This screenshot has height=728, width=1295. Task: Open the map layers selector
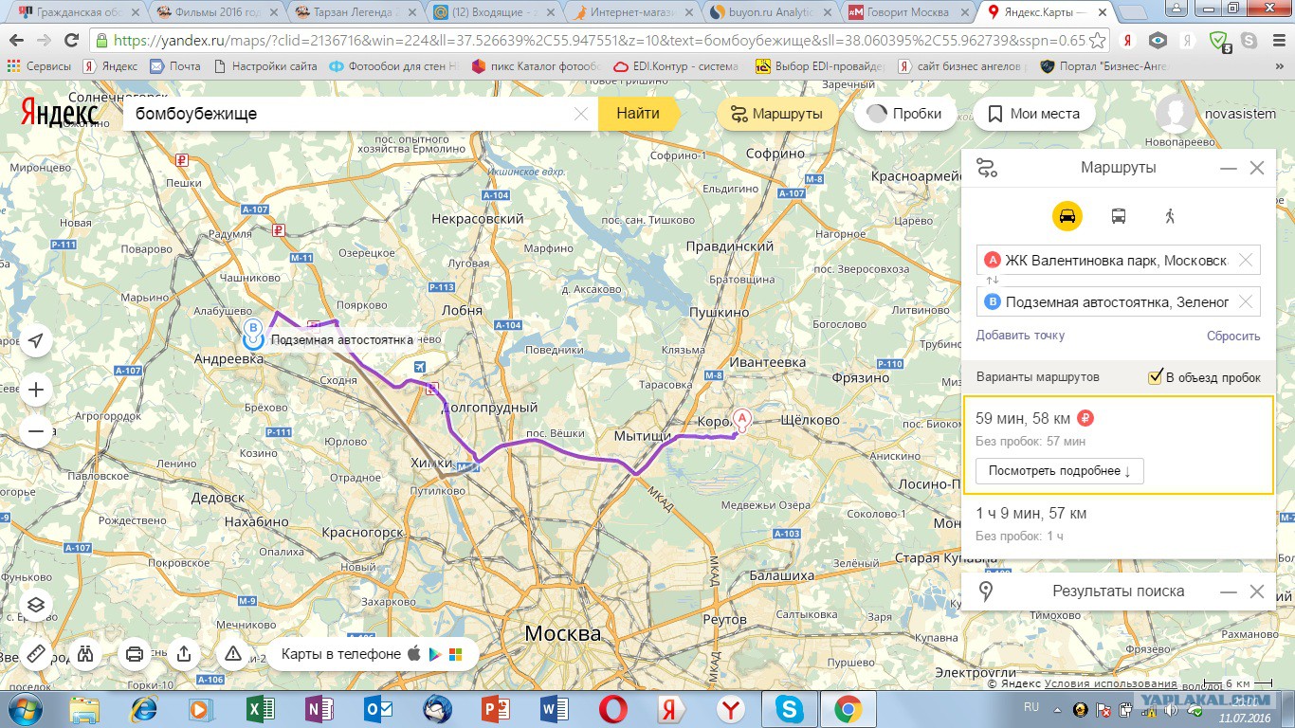click(36, 605)
